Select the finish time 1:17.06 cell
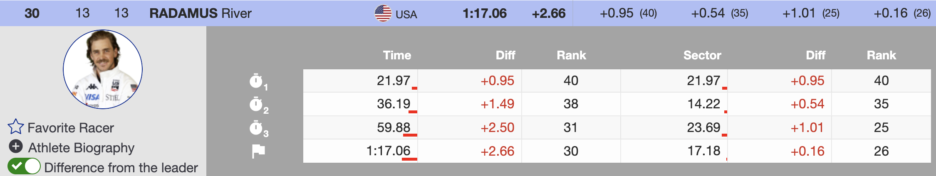Screen dimensions: 936x176 point(361,151)
